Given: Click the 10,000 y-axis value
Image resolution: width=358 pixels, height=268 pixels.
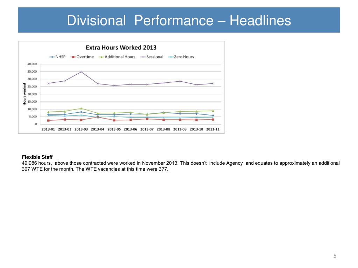Looking at the screenshot, I should click(x=32, y=109).
